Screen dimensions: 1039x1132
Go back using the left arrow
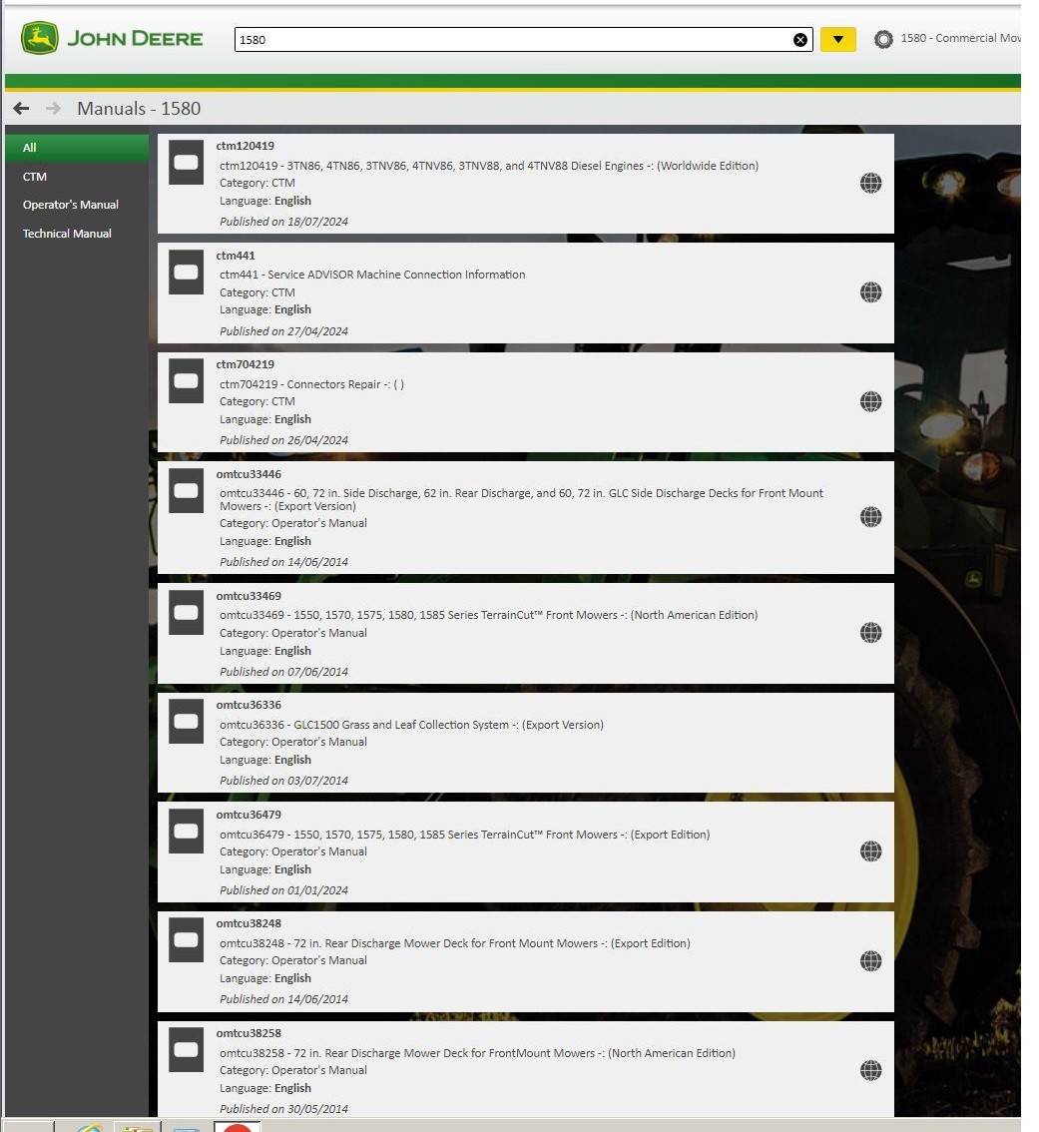click(21, 108)
